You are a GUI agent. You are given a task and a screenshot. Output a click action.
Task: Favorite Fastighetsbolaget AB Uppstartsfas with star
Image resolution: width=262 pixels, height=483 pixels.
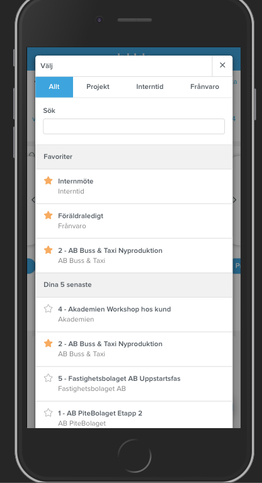pyautogui.click(x=48, y=378)
